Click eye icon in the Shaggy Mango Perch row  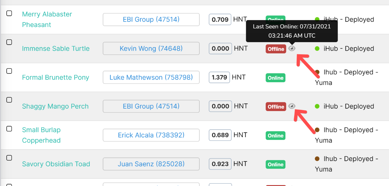tap(292, 106)
